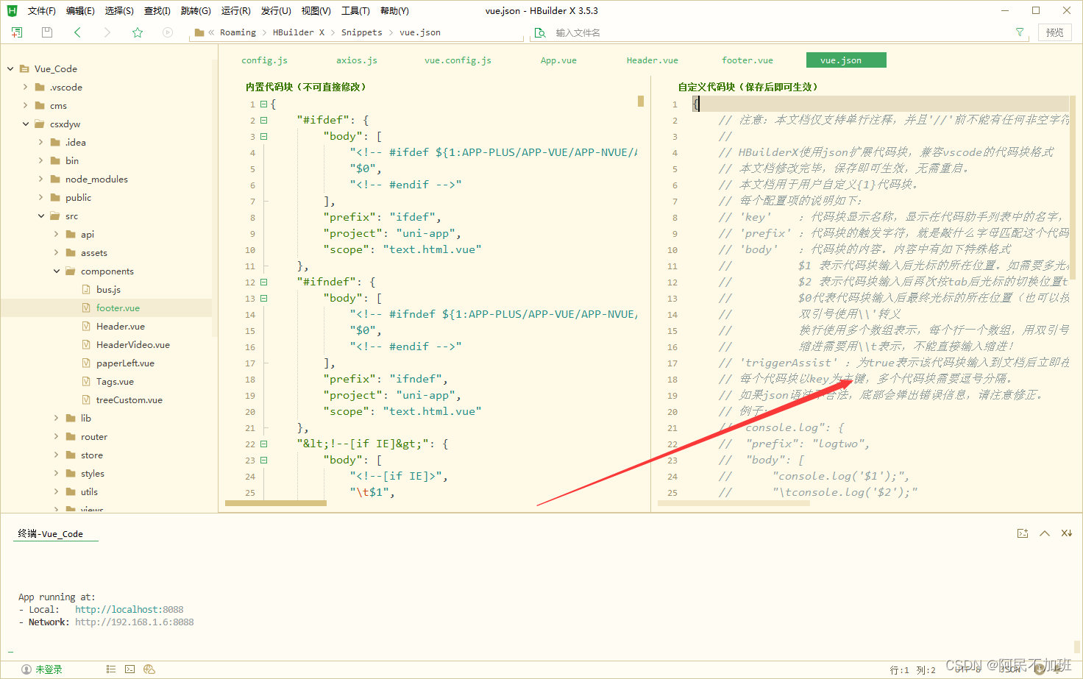Collapse the components folder
This screenshot has width=1083, height=679.
57,271
